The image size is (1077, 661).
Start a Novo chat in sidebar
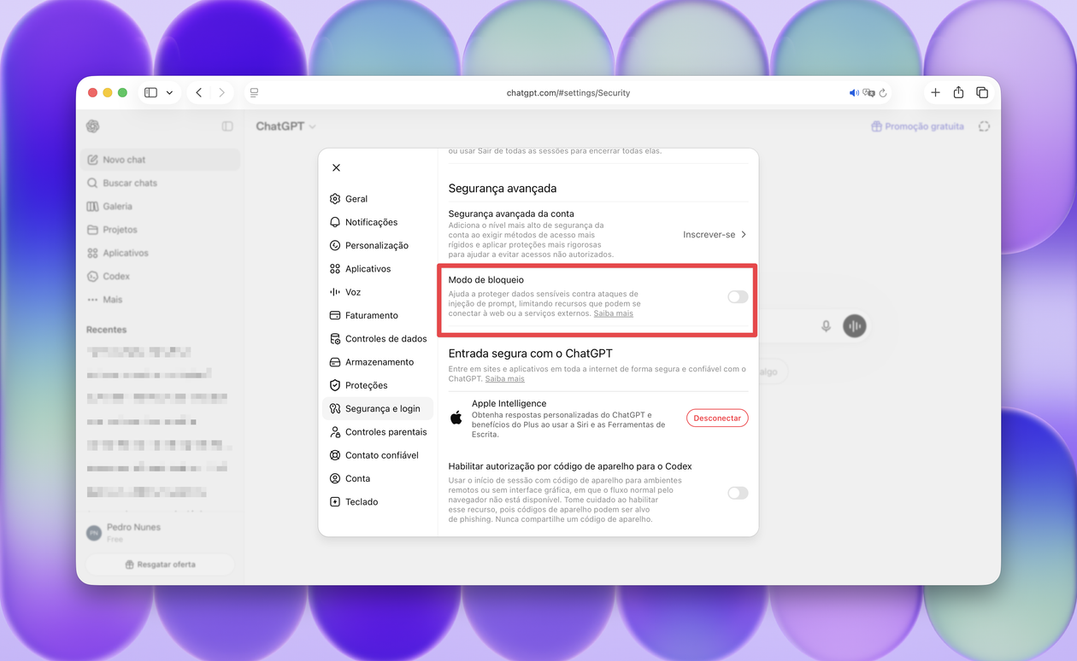pyautogui.click(x=161, y=160)
